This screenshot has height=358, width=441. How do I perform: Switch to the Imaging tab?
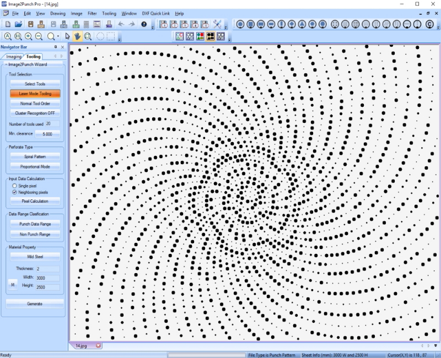[x=13, y=57]
